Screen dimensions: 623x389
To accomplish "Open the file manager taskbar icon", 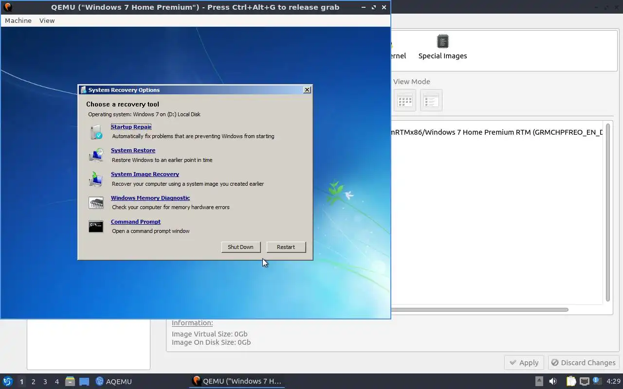I will click(70, 381).
